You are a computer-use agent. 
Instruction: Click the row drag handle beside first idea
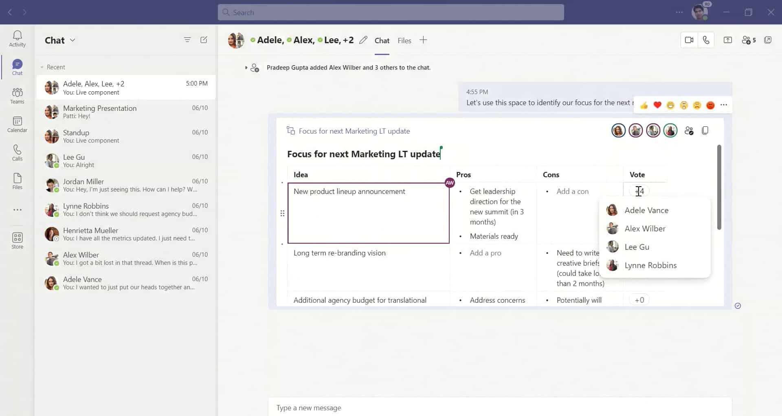(x=282, y=213)
